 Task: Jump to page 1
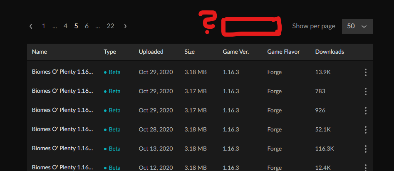(44, 26)
